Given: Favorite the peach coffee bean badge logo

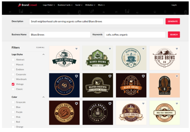Looking at the screenshot, I should pyautogui.click(x=177, y=76).
